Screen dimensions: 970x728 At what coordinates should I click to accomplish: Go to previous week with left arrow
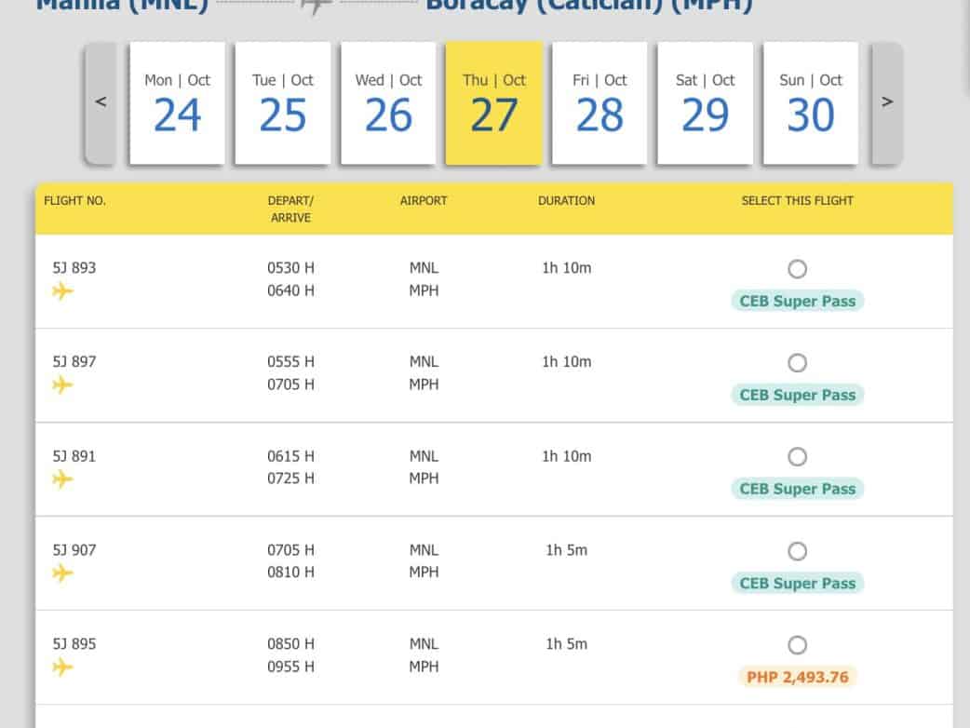101,102
